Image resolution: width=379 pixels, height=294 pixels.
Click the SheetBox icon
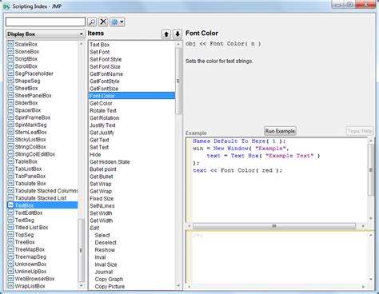click(10, 88)
